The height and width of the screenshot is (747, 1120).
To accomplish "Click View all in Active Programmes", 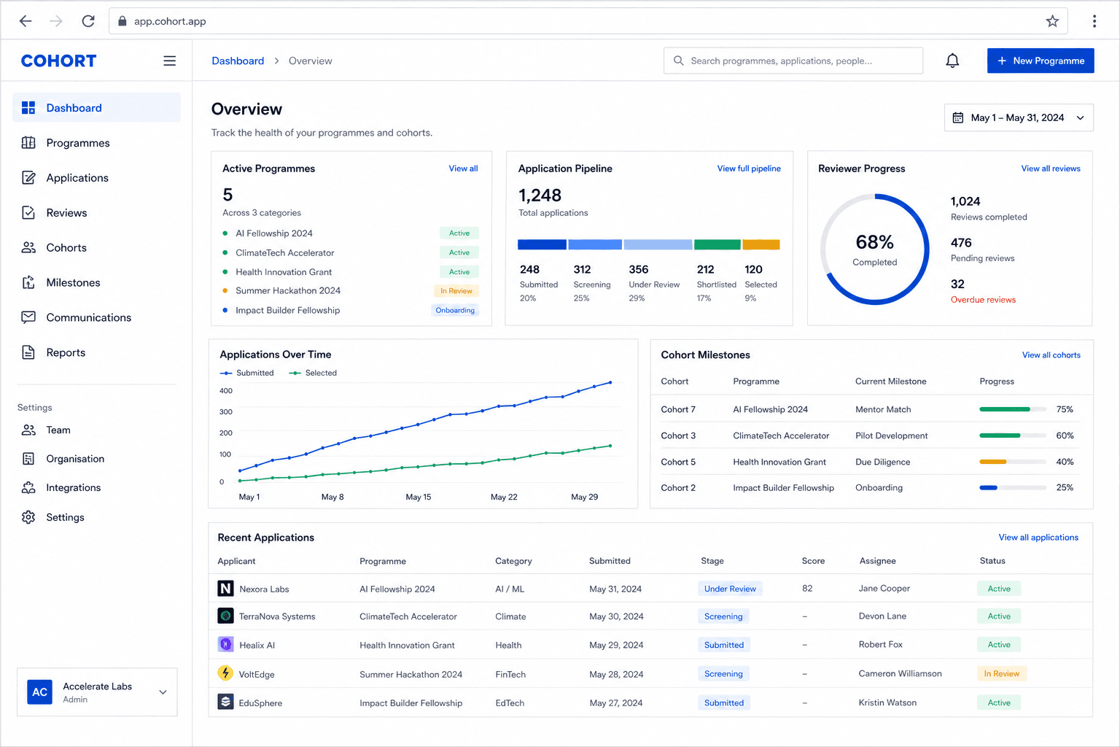I will (463, 169).
